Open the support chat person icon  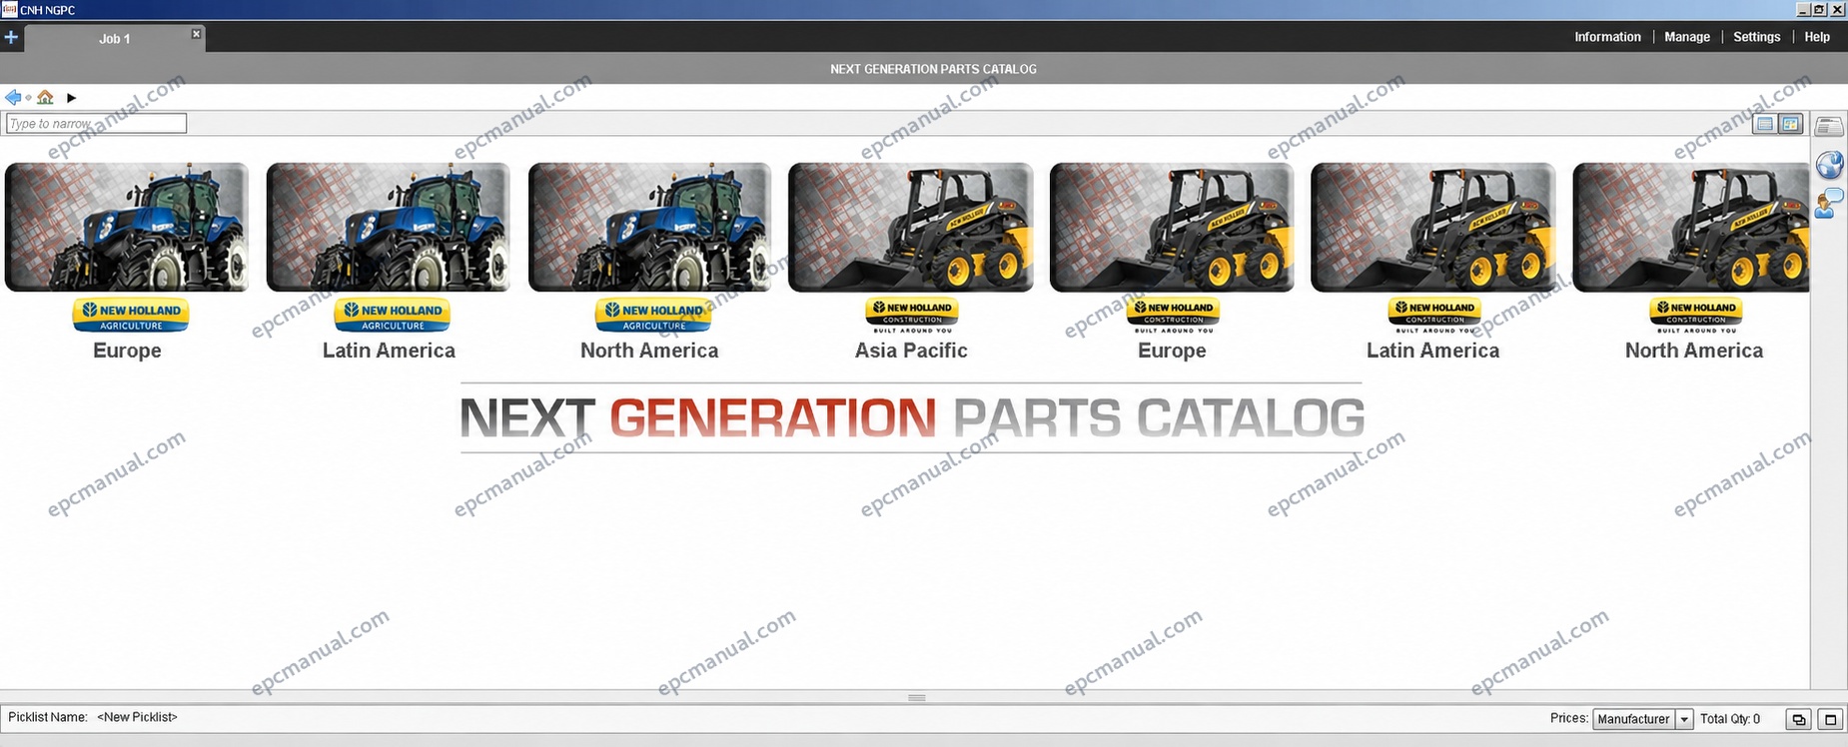pos(1829,203)
